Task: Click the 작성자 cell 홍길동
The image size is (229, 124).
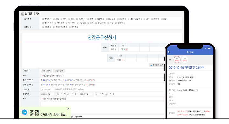Action: point(114,49)
